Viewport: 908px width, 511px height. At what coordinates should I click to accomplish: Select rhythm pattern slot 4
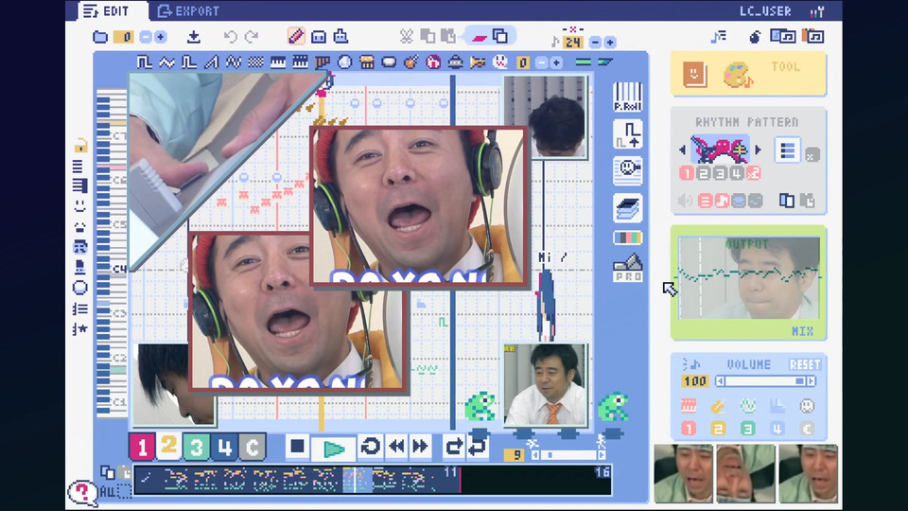(x=737, y=173)
